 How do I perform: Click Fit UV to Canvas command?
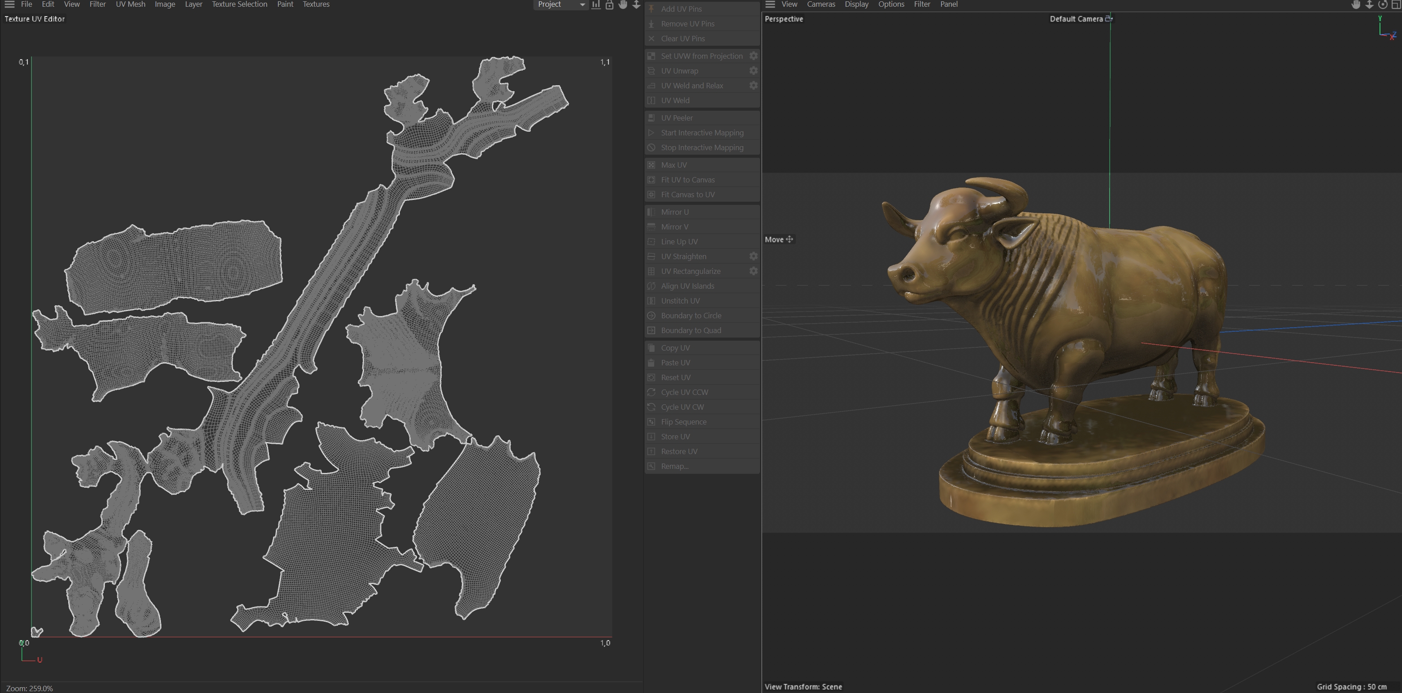click(x=687, y=179)
